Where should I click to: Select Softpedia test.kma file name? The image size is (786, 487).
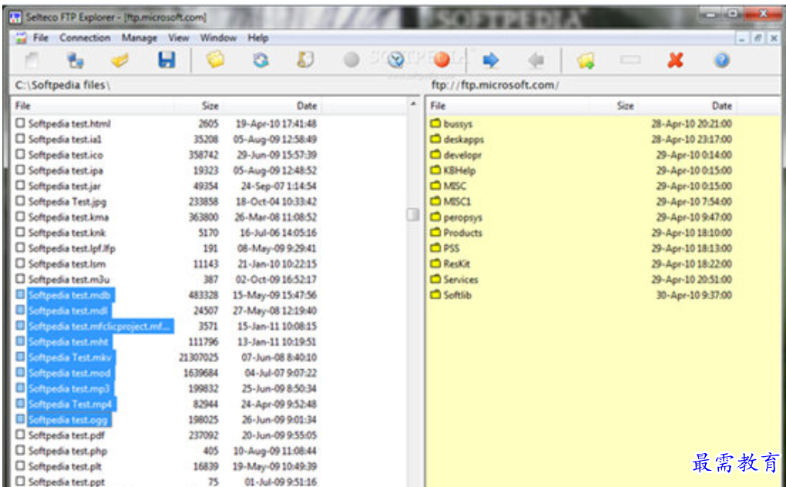[x=68, y=217]
